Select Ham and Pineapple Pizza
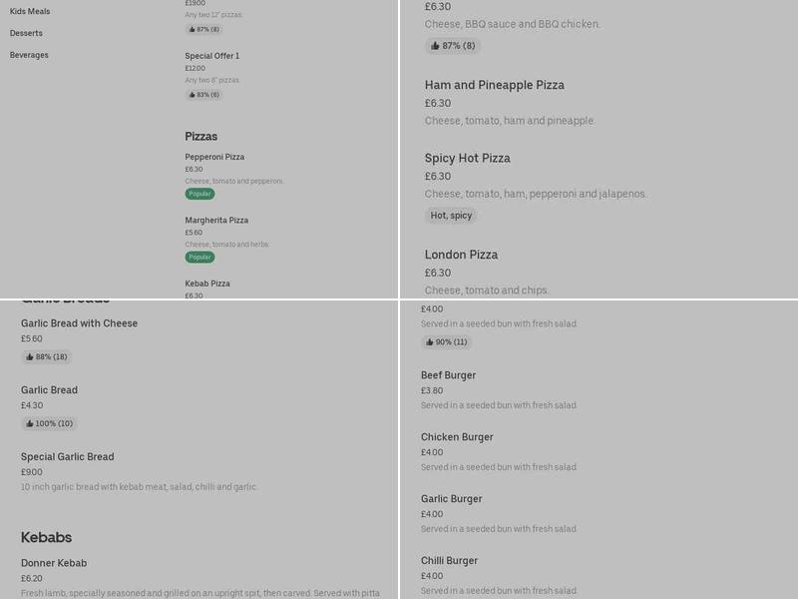The height and width of the screenshot is (599, 798). click(x=494, y=86)
